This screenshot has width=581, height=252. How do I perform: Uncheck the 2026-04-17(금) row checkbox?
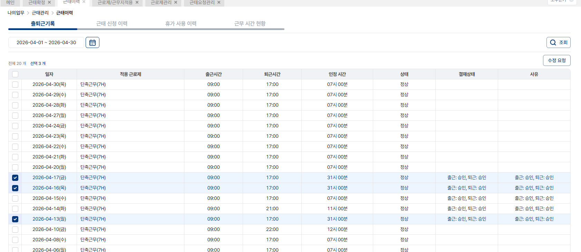15,178
